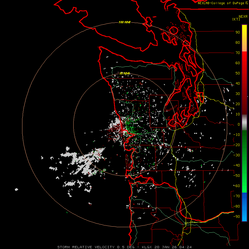Viewport: 249px width, 249px height.
Task: Click the 90 value on the velocity scale
Action: 238,32
